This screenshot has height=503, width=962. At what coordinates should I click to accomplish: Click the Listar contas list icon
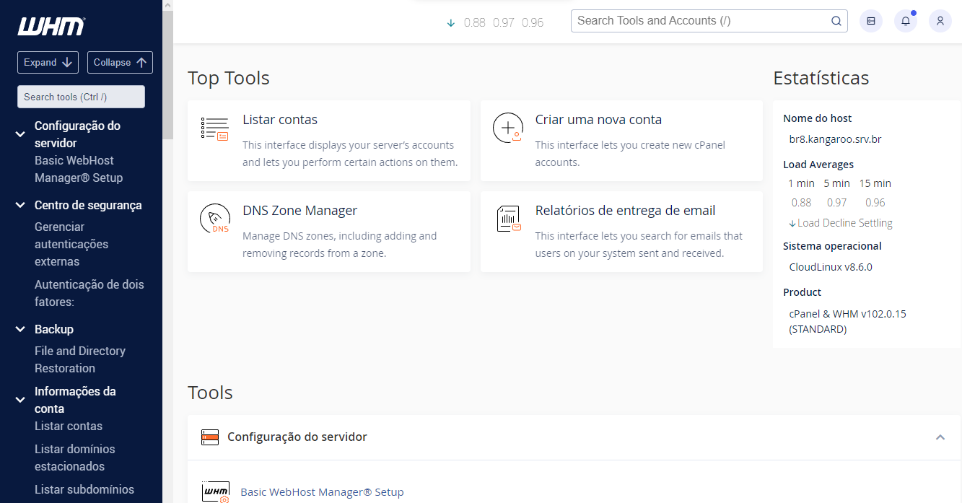(214, 128)
